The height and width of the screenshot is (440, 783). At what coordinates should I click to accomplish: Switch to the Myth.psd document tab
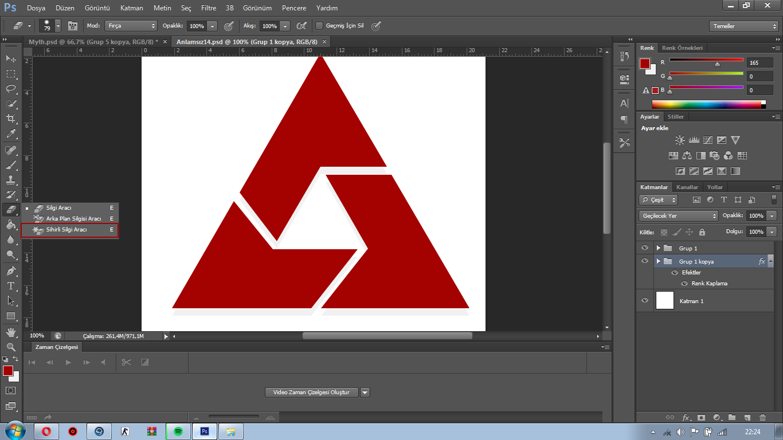(x=93, y=42)
